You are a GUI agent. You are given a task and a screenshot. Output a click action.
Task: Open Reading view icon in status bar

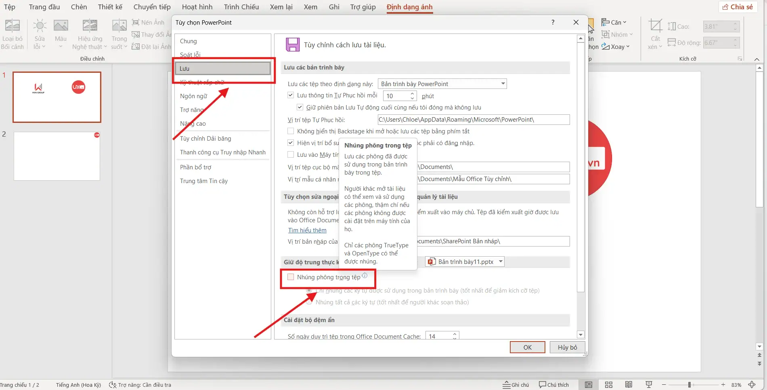(629, 385)
